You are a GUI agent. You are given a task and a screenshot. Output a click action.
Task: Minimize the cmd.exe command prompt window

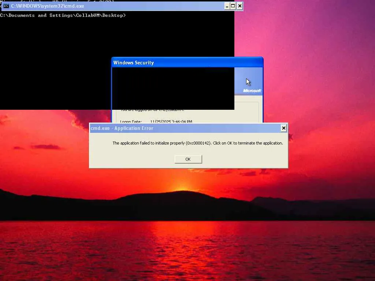(227, 6)
